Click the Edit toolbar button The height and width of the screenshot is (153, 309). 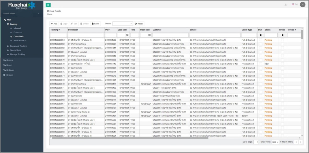tap(74, 24)
